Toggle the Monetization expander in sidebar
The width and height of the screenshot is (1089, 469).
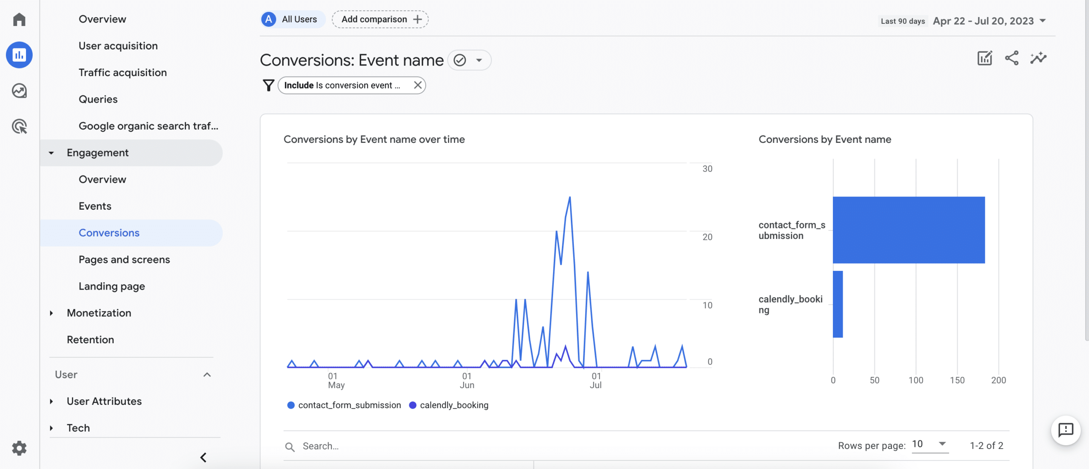pyautogui.click(x=53, y=313)
